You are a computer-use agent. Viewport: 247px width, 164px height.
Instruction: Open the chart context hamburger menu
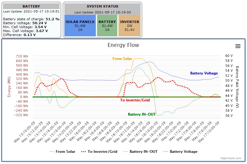(238, 46)
